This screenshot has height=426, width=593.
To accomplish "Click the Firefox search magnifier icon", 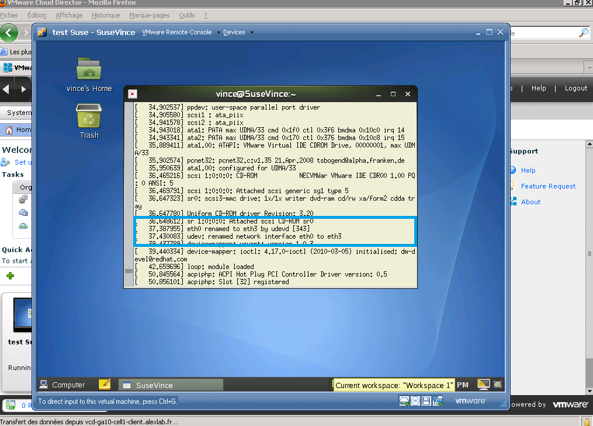I will coord(584,33).
